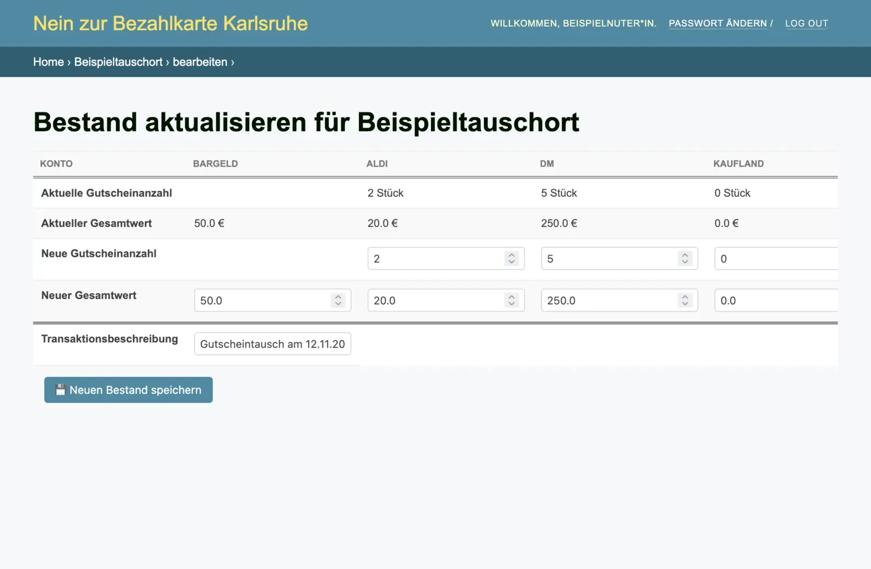Go to Beispieltauschort breadcrumb
Viewport: 871px width, 569px height.
pyautogui.click(x=118, y=62)
